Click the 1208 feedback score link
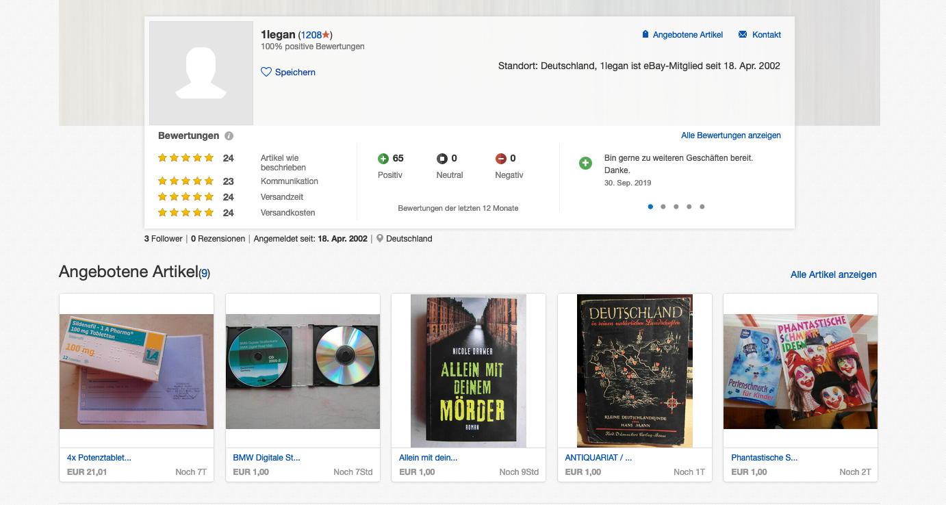Viewport: 946px width, 505px height. coord(311,35)
